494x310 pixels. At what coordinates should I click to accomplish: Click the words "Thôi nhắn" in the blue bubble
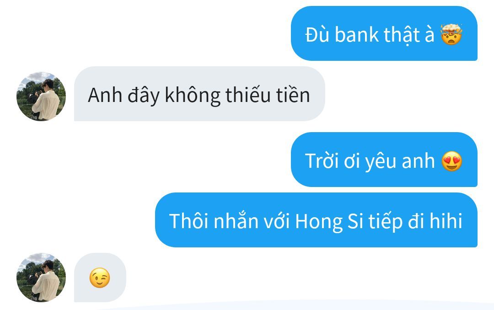(x=214, y=220)
